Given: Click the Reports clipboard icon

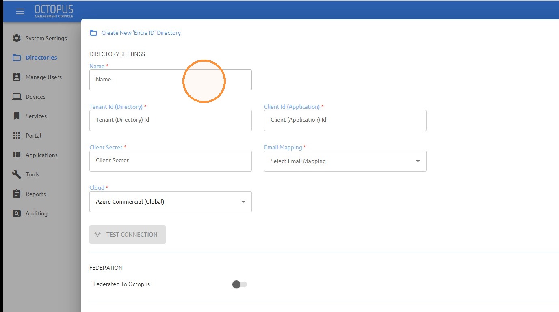Looking at the screenshot, I should [x=17, y=194].
